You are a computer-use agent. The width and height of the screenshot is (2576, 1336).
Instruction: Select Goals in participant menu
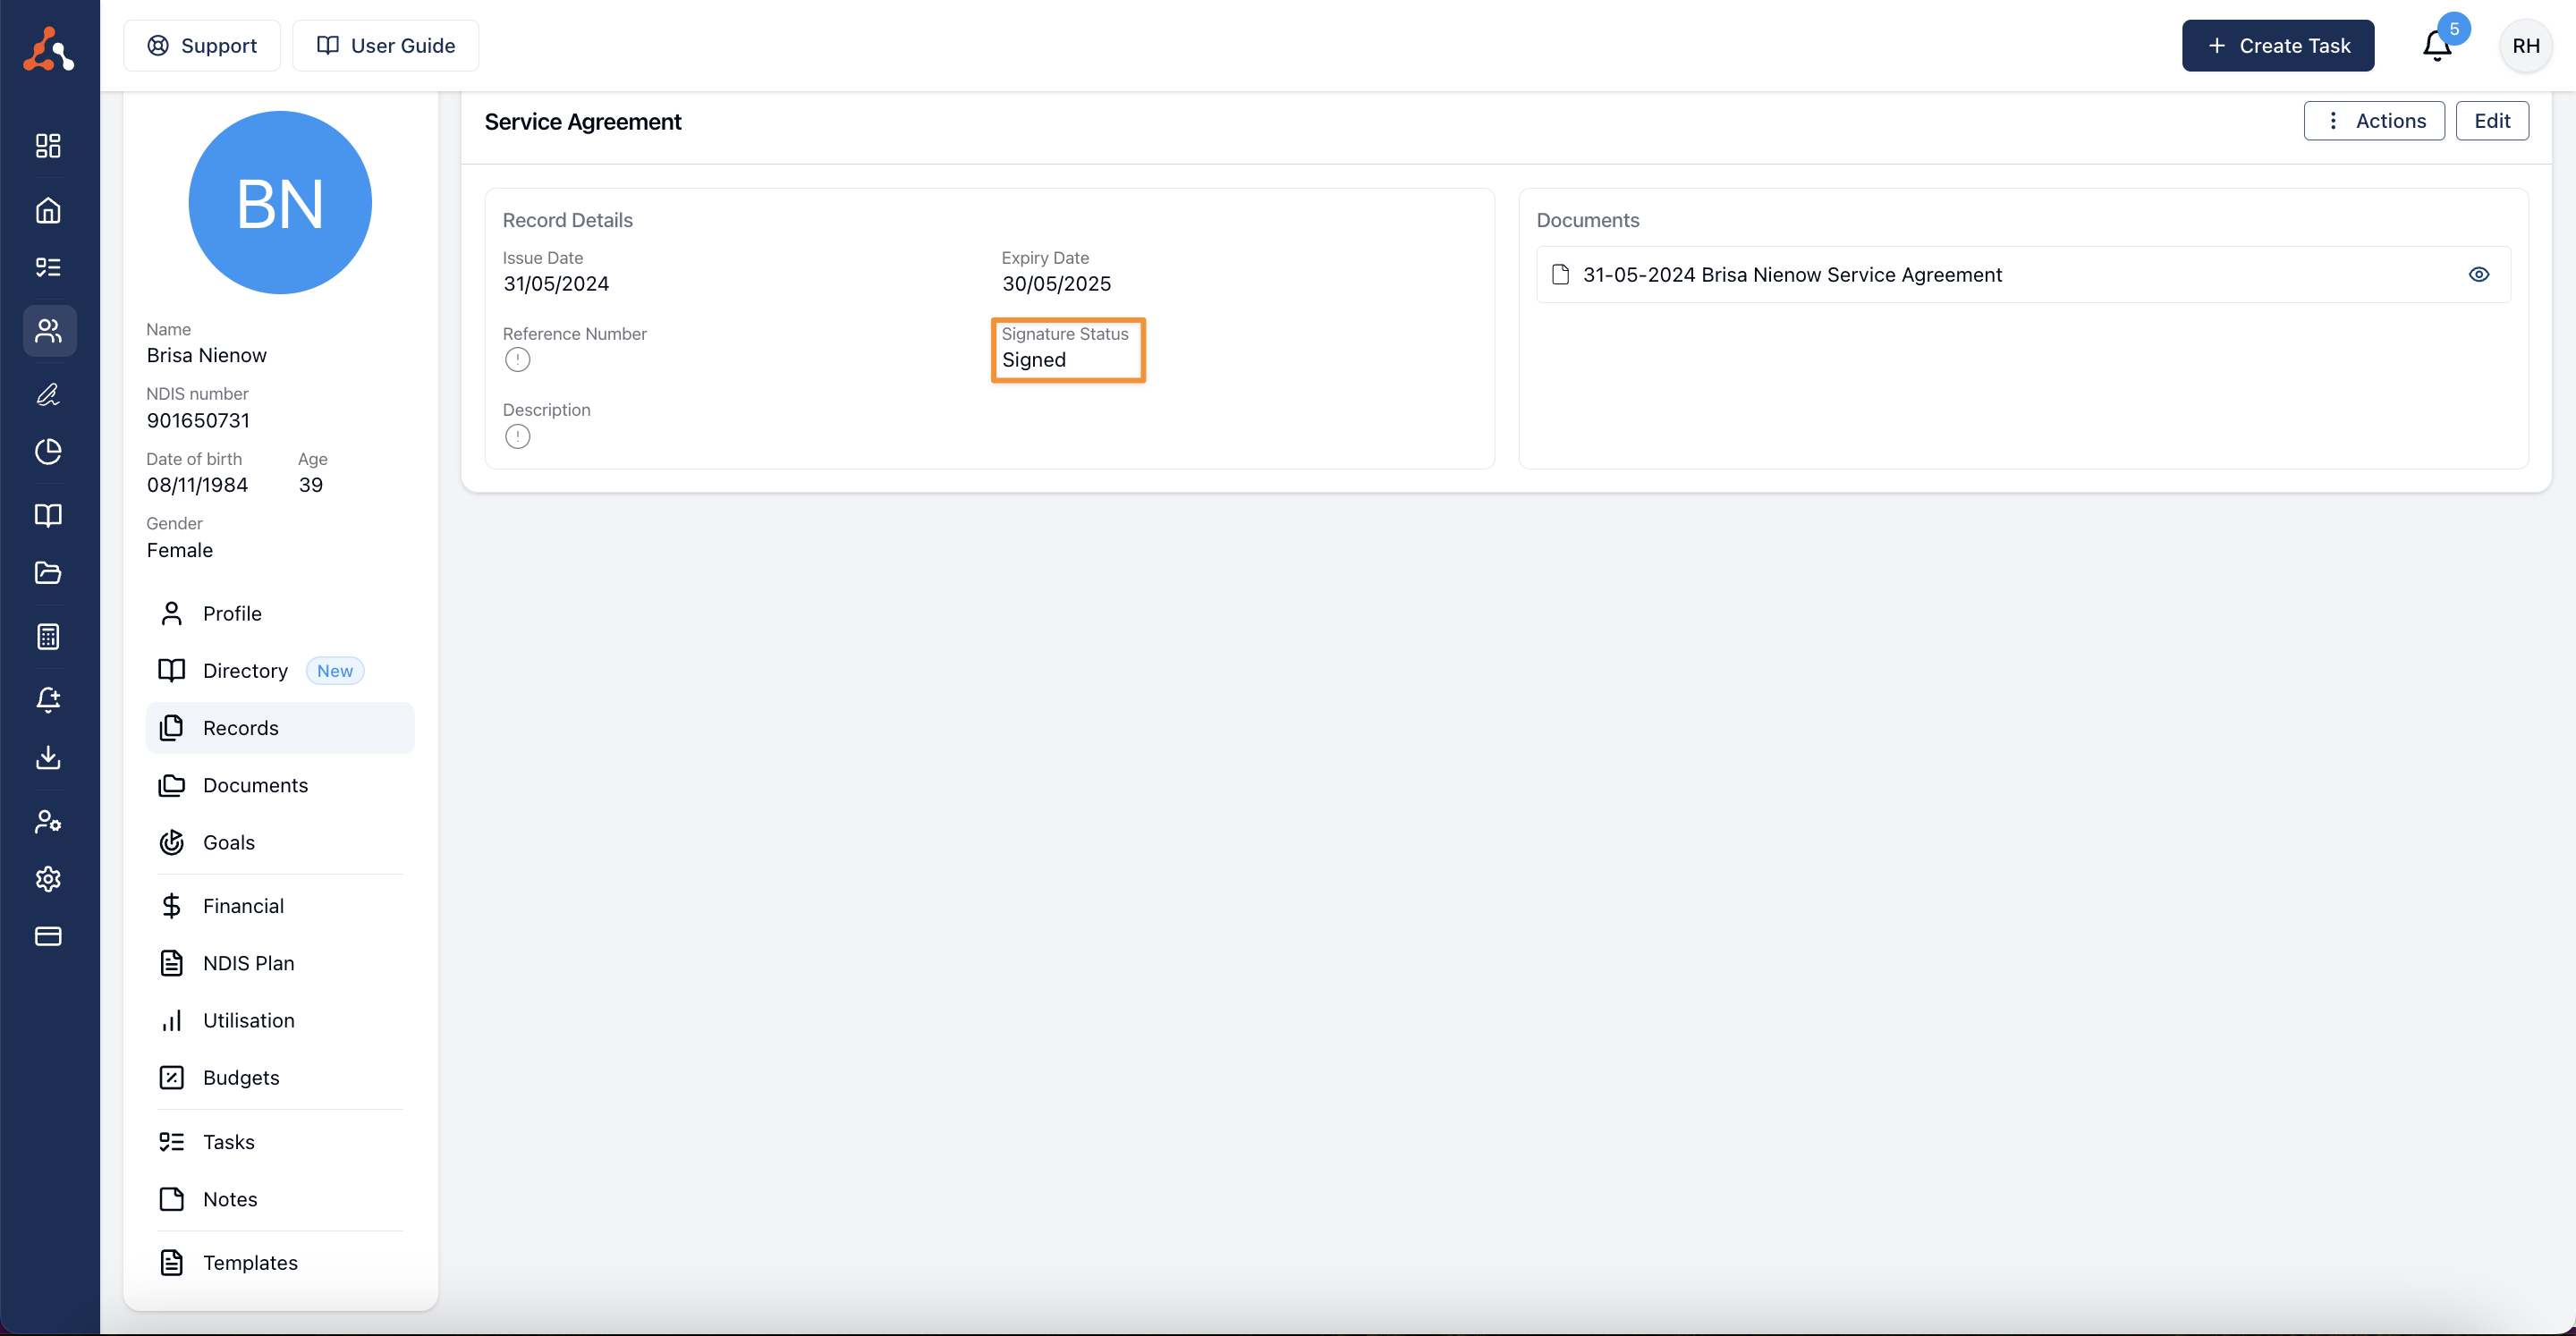280,843
